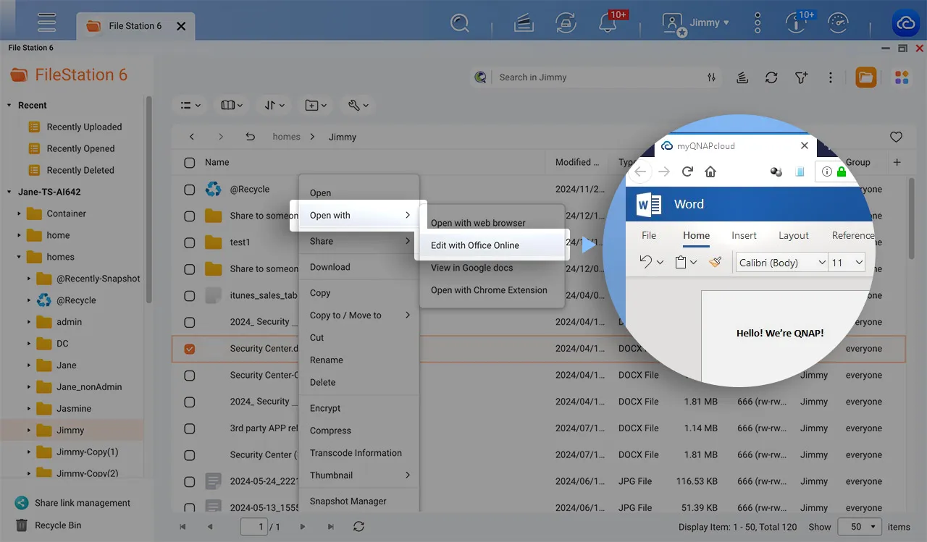Check the test1 folder checkbox

(189, 242)
